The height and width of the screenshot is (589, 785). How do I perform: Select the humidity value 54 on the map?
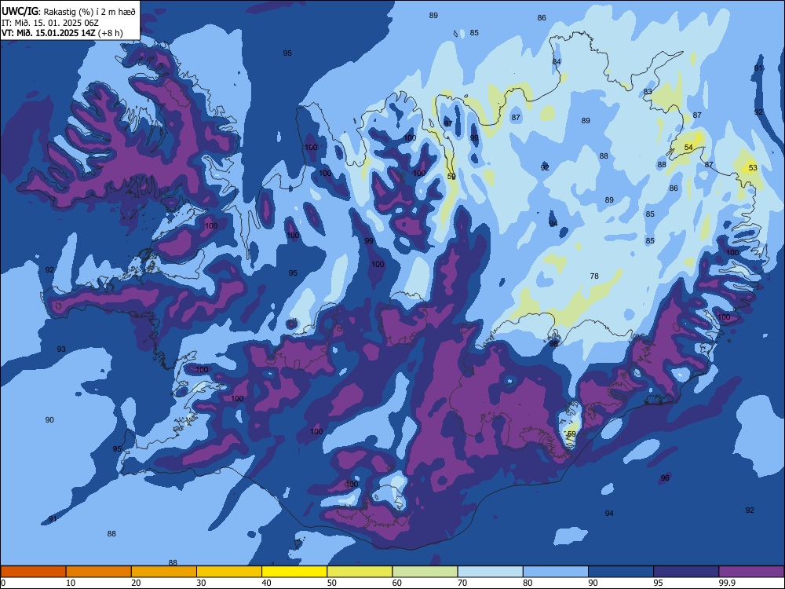point(689,148)
